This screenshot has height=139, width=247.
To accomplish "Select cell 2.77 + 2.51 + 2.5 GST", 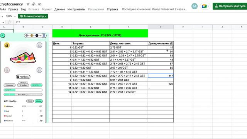I will pyautogui.click(x=129, y=92).
